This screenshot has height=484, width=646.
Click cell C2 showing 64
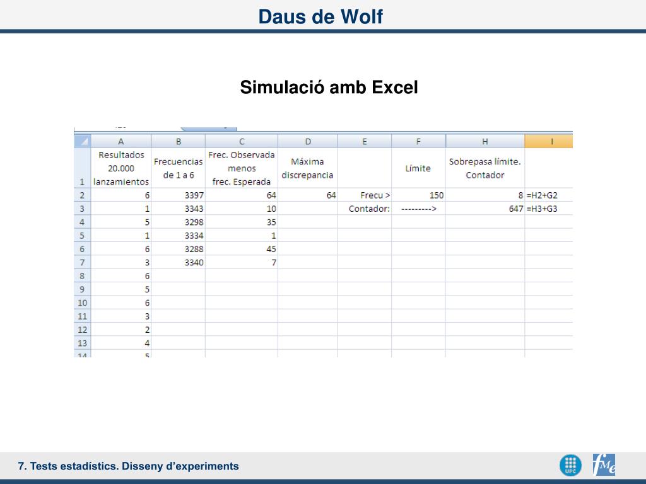pyautogui.click(x=242, y=195)
